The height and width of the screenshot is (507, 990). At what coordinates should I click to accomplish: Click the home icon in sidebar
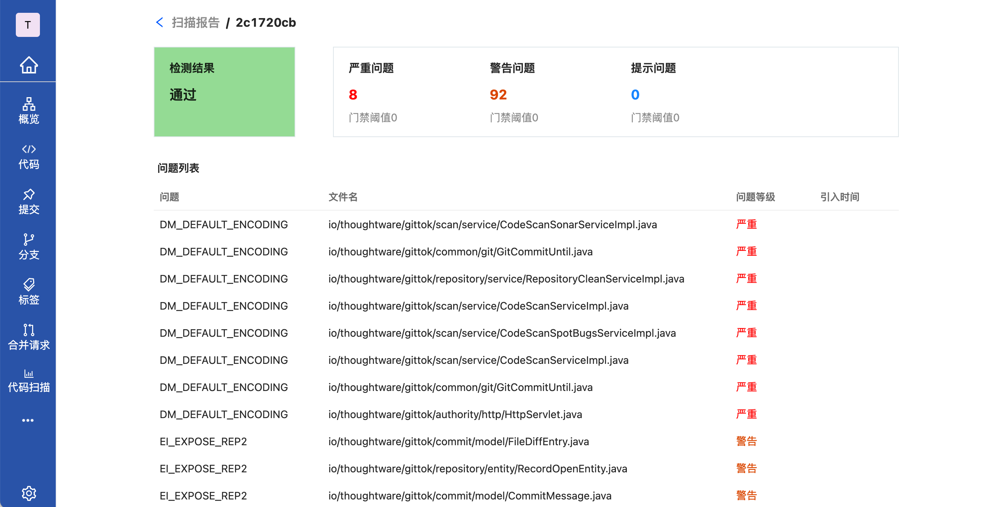pyautogui.click(x=29, y=65)
